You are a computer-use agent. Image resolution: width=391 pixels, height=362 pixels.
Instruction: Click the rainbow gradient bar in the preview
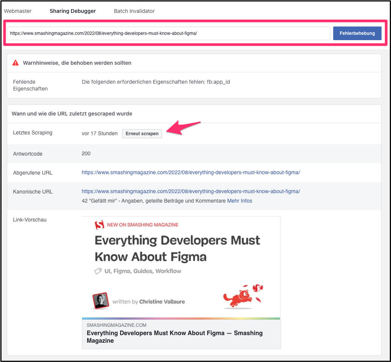pyautogui.click(x=181, y=317)
